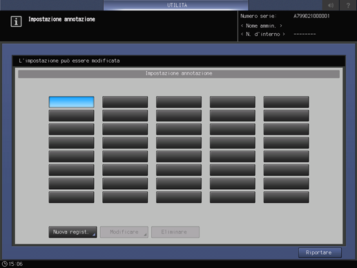Click the Modificare button
The height and width of the screenshot is (268, 357).
[124, 232]
